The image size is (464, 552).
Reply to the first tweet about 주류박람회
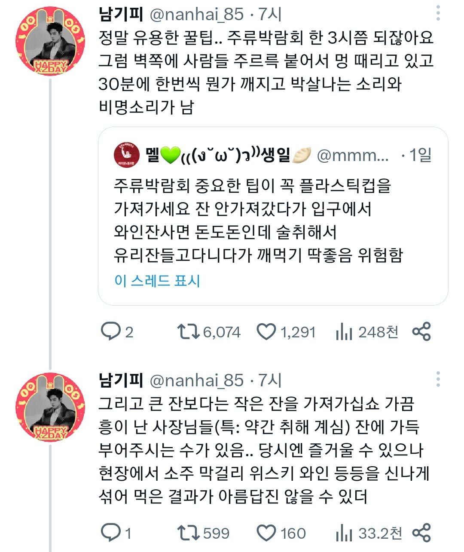(110, 332)
